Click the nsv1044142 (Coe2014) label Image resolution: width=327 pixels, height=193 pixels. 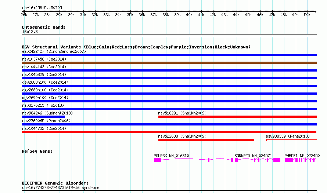44,67
